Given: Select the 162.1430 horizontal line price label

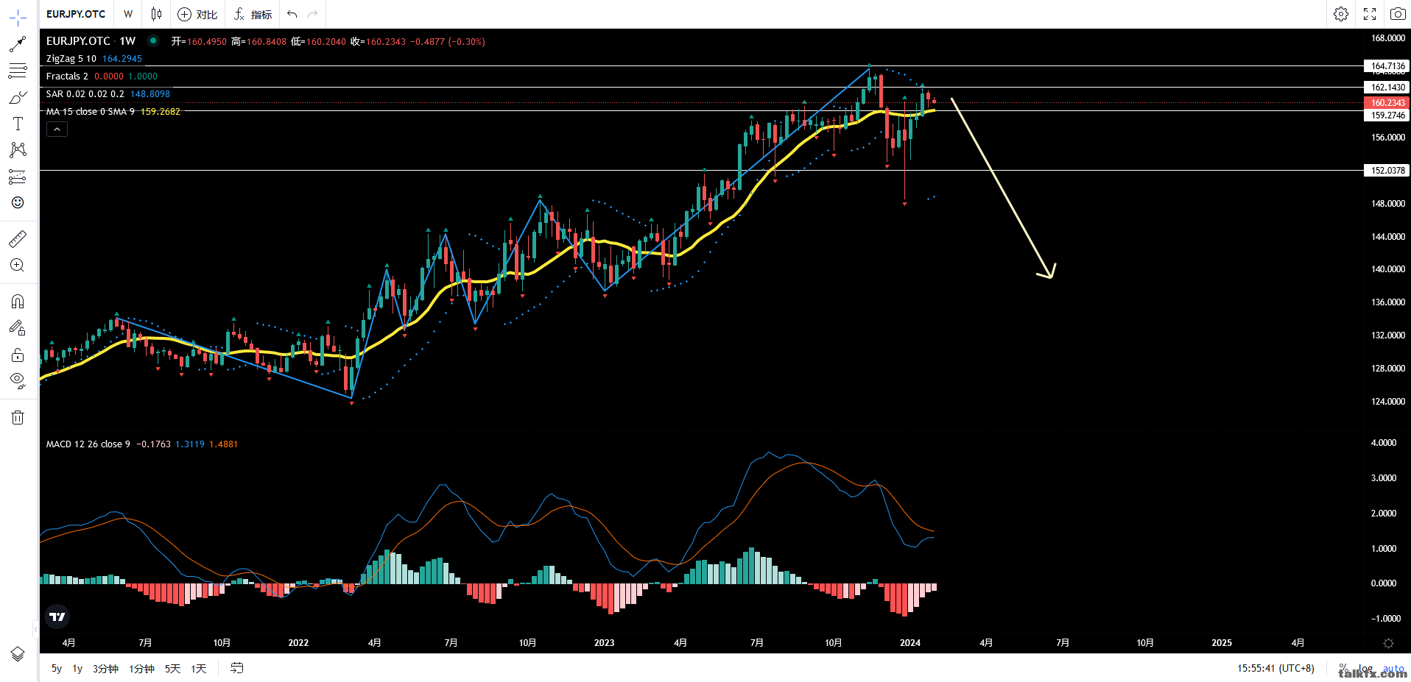Looking at the screenshot, I should (1387, 88).
